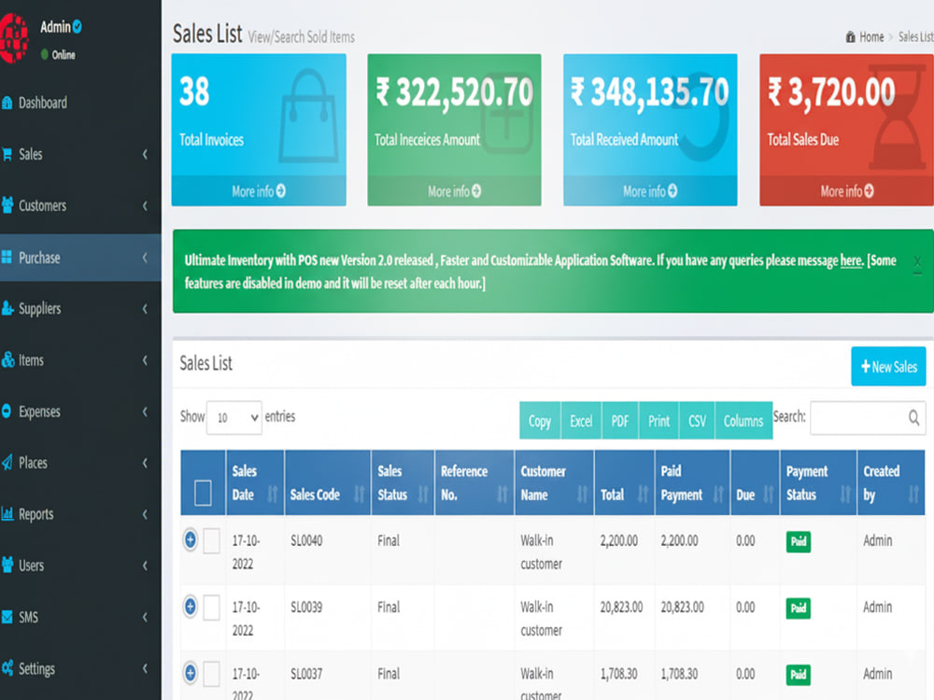Expand the Customers menu chevron

[145, 205]
